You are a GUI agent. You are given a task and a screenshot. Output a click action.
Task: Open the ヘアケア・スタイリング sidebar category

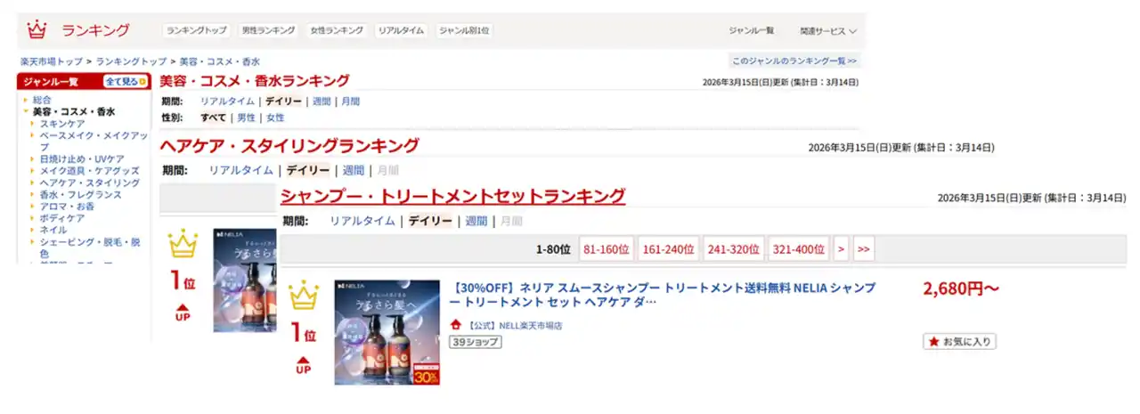tap(89, 183)
